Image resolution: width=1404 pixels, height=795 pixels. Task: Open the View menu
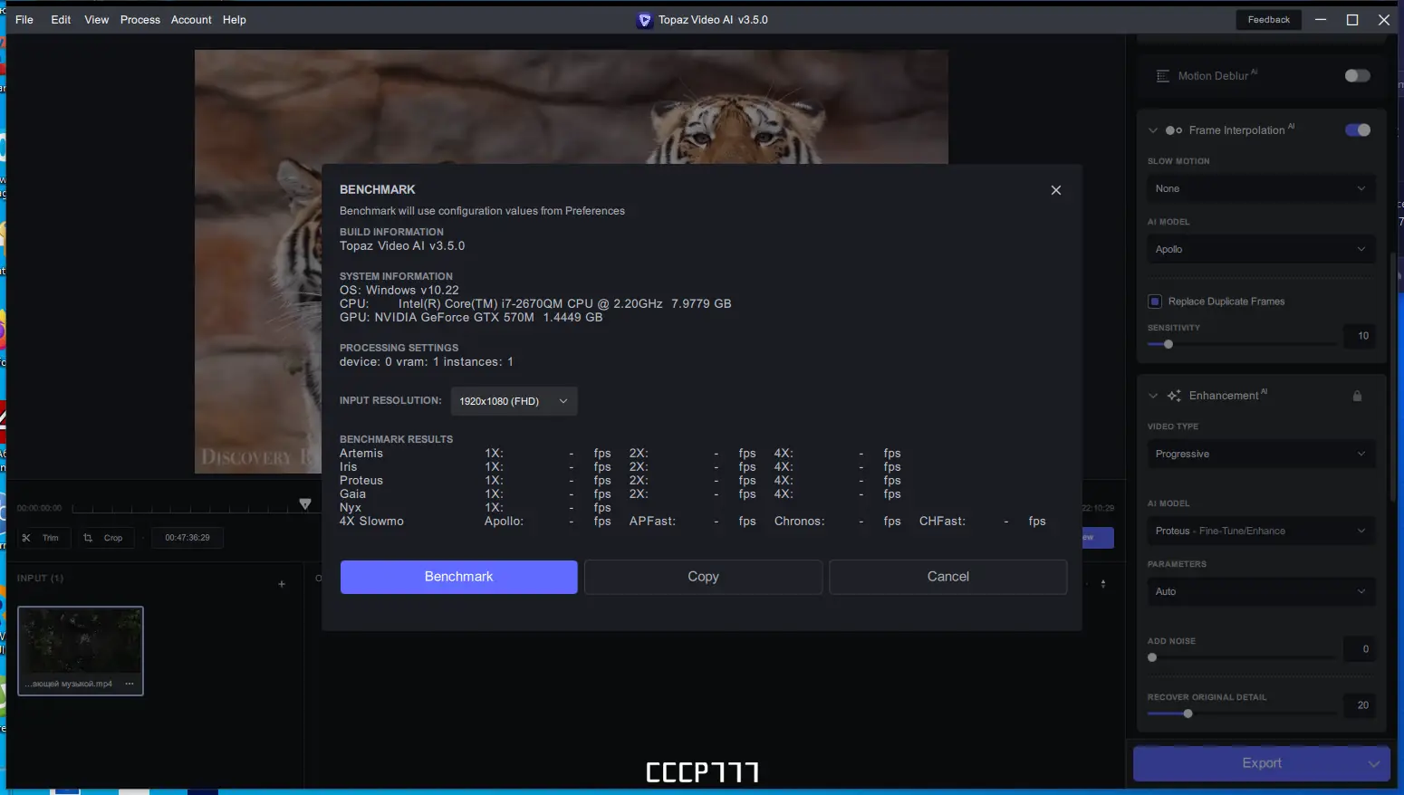point(97,20)
